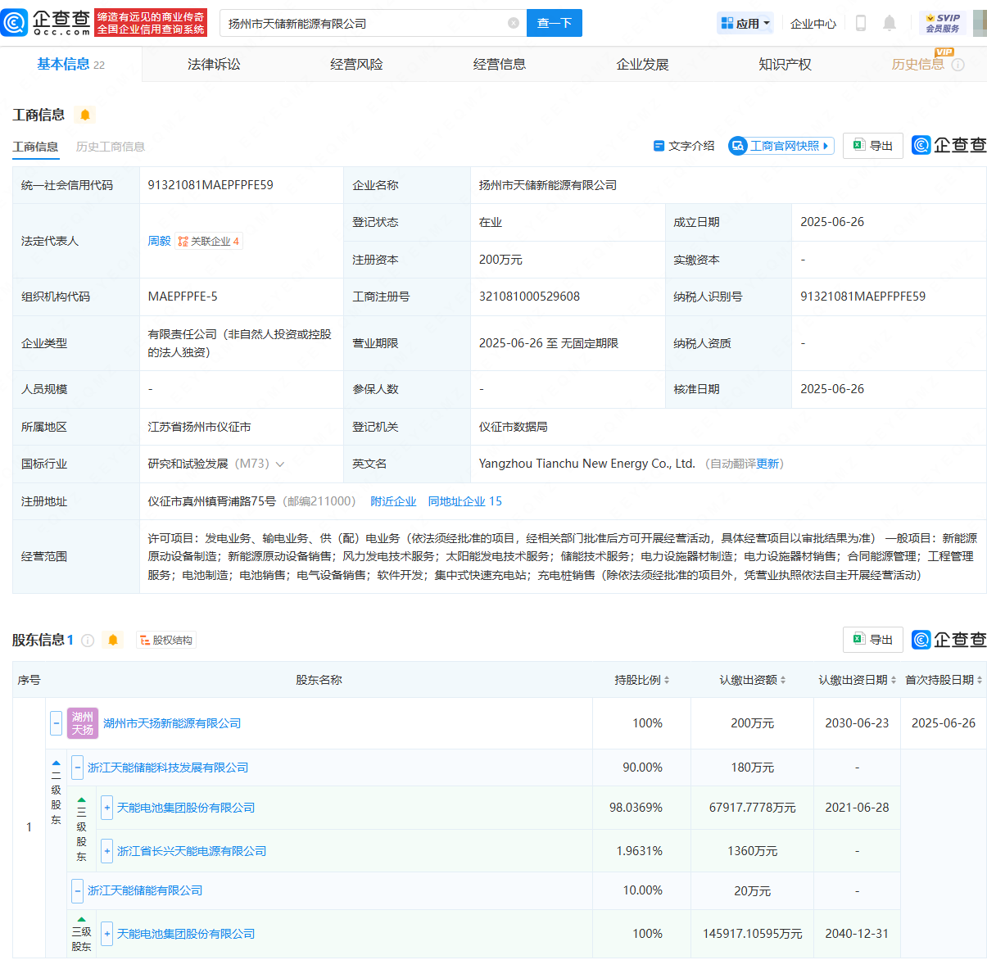This screenshot has height=960, width=987.
Task: Open 浙江天能储能科技发展有限公司 link
Action: click(168, 768)
